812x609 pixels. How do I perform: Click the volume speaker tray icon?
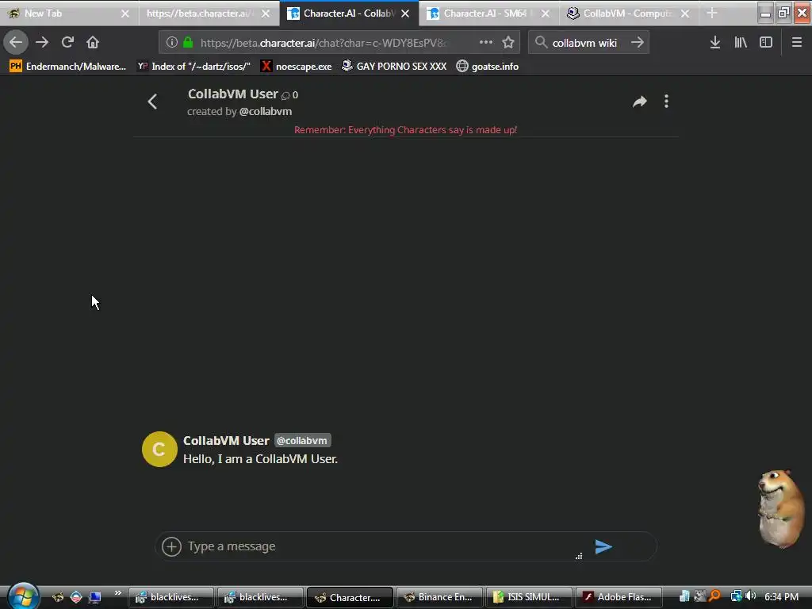click(751, 596)
